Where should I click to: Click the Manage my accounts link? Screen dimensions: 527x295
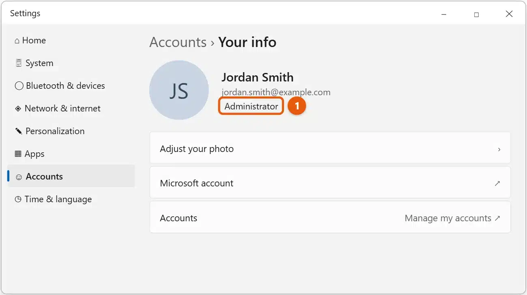(448, 218)
